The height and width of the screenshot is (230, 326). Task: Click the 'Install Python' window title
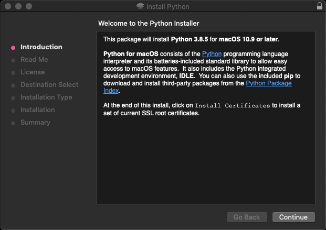tap(168, 7)
